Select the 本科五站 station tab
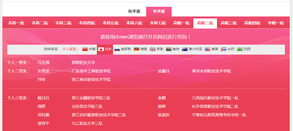293x131 pixels. 111,23
